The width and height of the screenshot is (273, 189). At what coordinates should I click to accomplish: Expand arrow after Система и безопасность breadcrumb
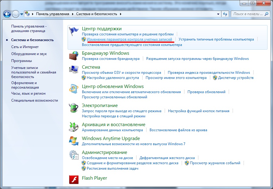coord(121,14)
